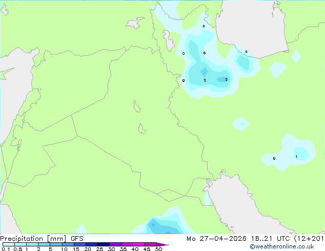Viewport: 325px width, 251px height.
Task: Click the above-50 mm legend arrow tip
Action: click(162, 244)
